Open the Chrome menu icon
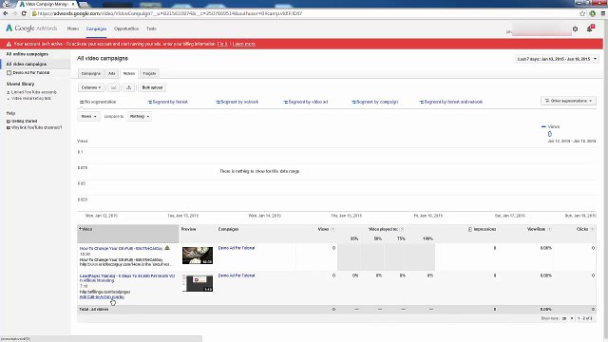This screenshot has height=342, width=608. point(603,13)
